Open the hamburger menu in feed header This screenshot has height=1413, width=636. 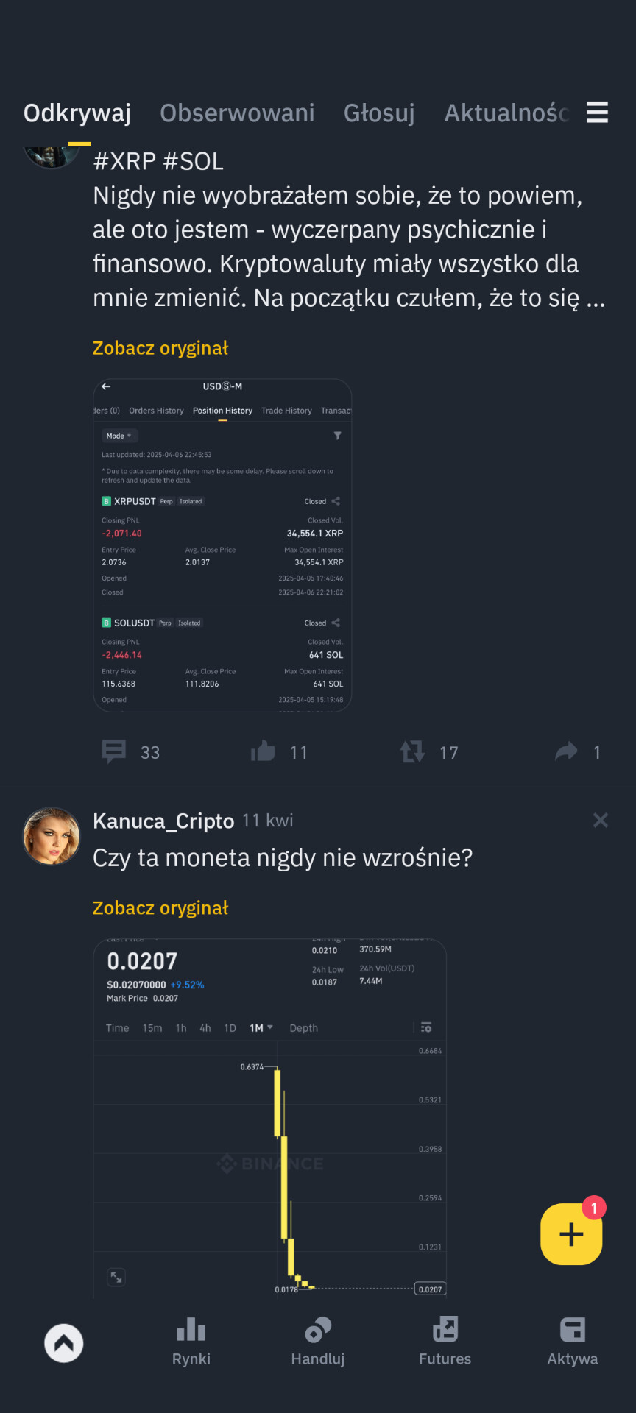coord(597,113)
